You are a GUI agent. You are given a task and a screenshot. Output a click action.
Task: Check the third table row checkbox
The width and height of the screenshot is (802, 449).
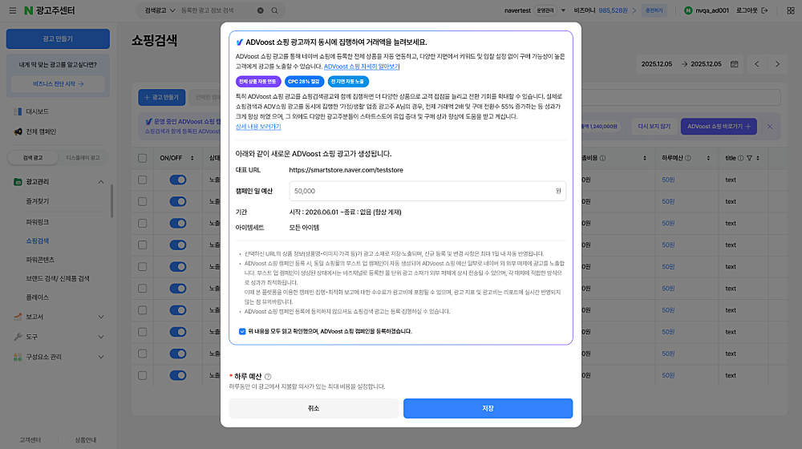[x=143, y=224]
